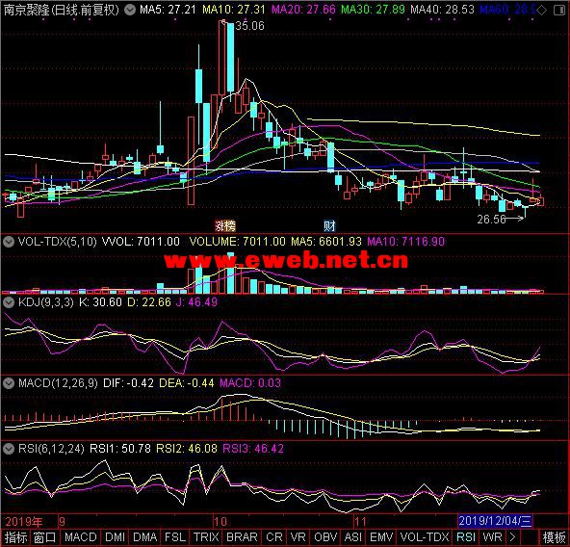
Task: Select the OBV indicator tab
Action: click(x=325, y=537)
